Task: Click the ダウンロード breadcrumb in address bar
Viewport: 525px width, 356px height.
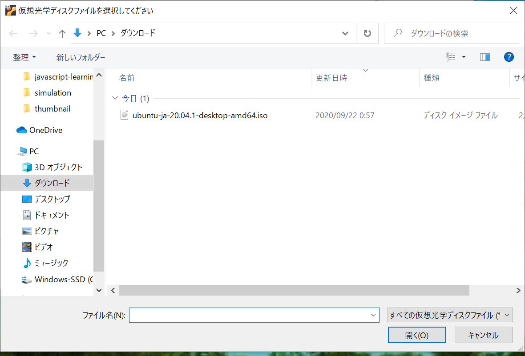Action: (x=138, y=33)
